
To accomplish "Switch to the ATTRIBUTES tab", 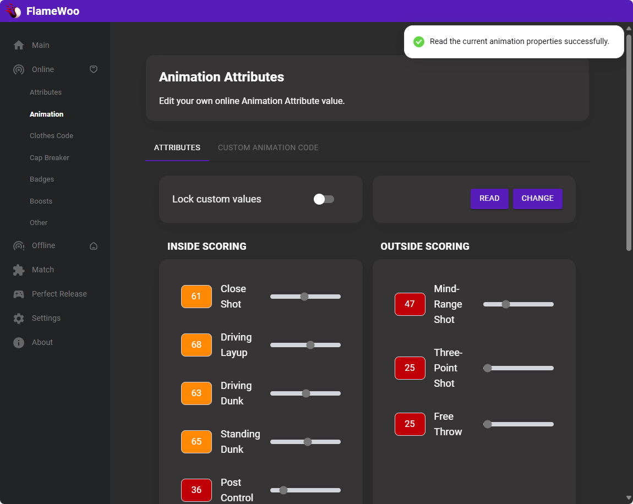I will 177,147.
